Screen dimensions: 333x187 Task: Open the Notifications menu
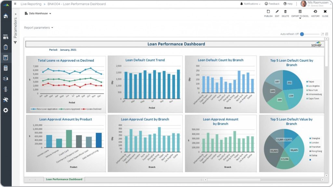(x=250, y=4)
